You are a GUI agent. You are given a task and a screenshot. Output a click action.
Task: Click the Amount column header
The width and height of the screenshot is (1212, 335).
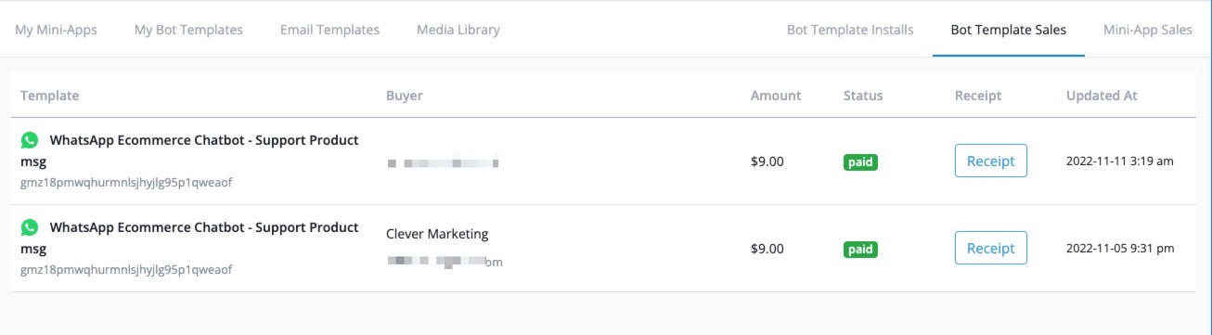776,96
